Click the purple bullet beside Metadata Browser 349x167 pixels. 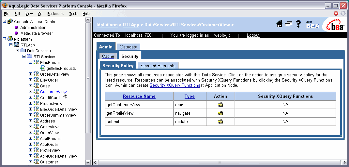pyautogui.click(x=16, y=33)
